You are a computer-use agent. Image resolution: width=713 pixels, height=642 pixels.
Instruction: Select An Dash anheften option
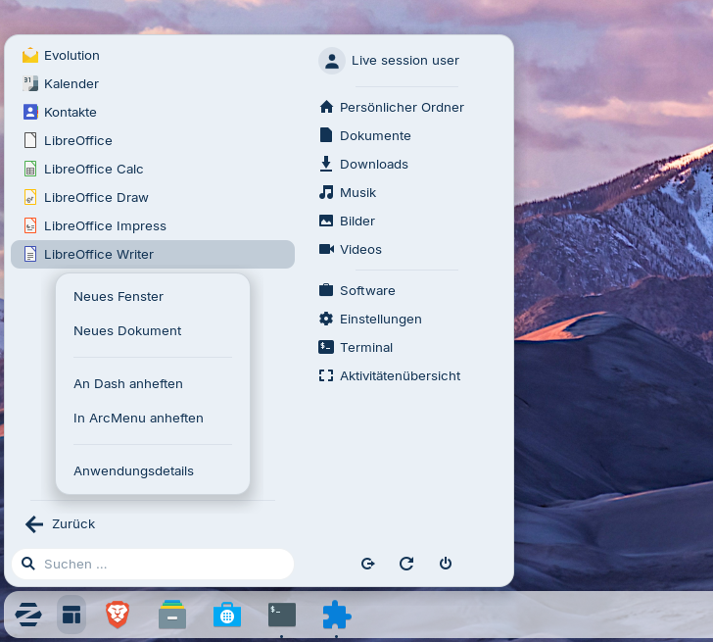128,383
